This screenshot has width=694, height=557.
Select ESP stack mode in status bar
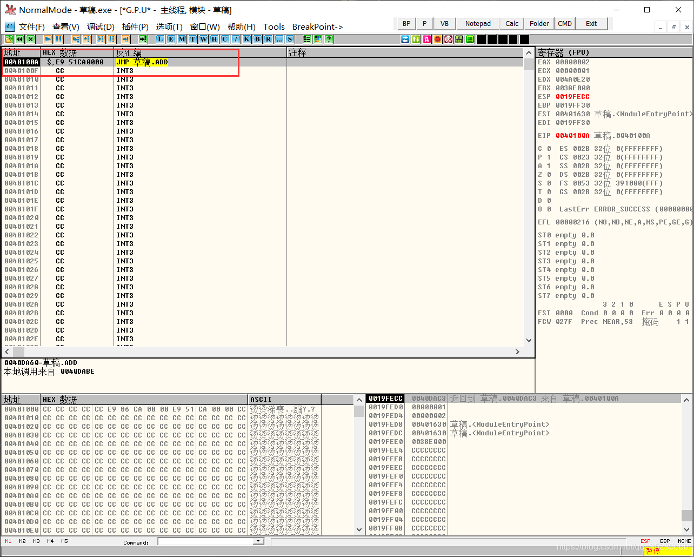(645, 541)
